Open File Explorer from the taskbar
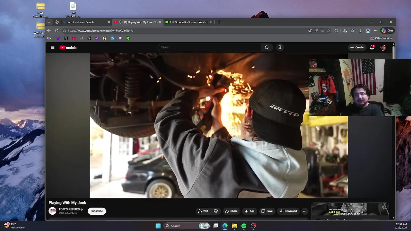The width and height of the screenshot is (411, 231). coord(234,226)
